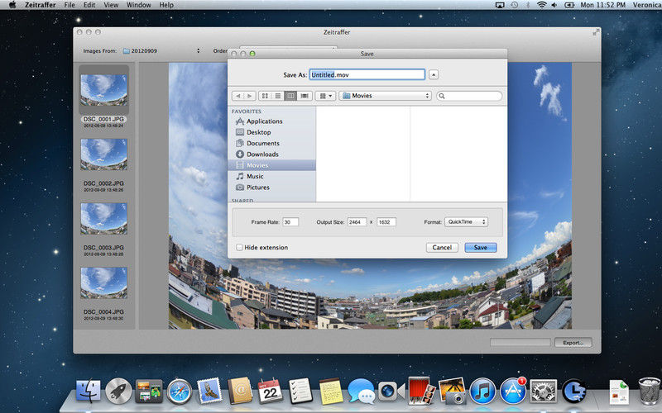The width and height of the screenshot is (662, 413).
Task: Go back in the file browser
Action: pyautogui.click(x=238, y=96)
